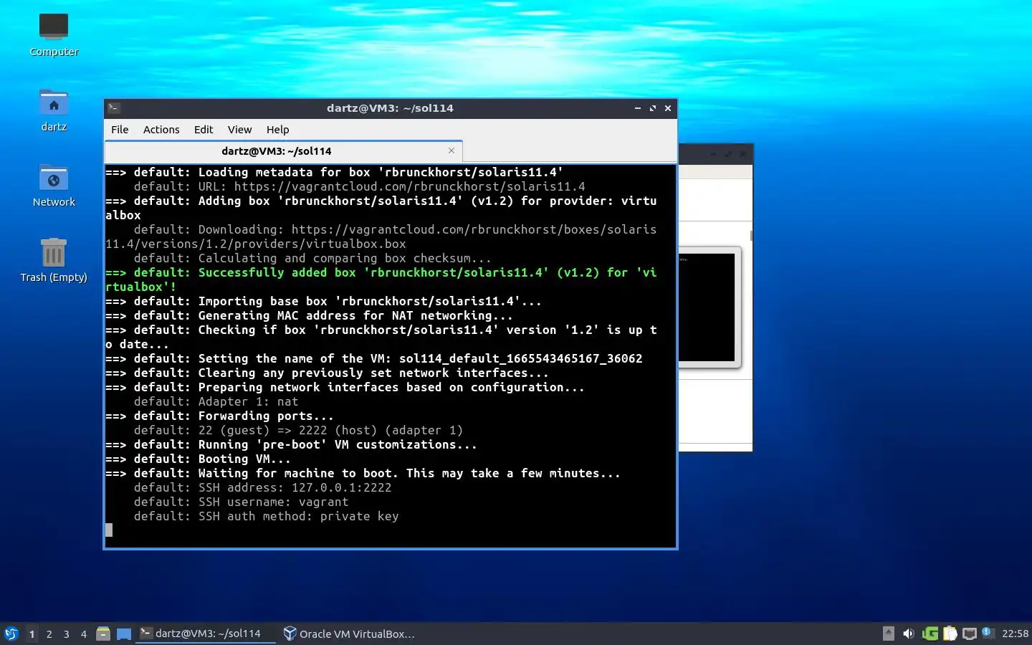This screenshot has height=645, width=1032.
Task: Click the 'Setting the name of the VM' line
Action: tap(373, 358)
